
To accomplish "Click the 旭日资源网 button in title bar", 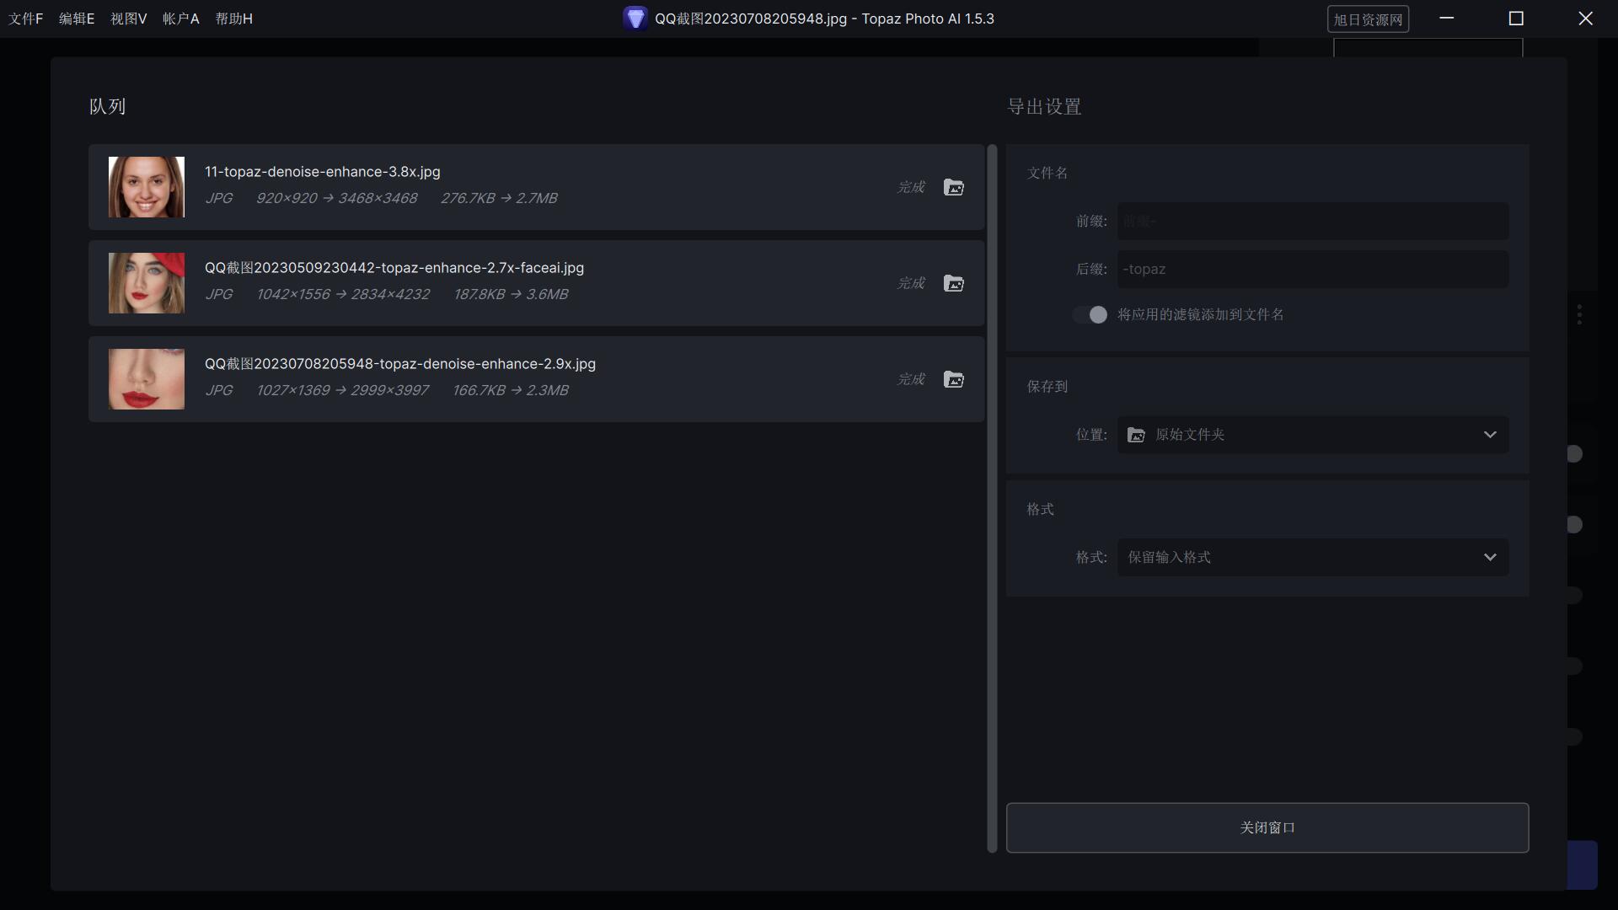I will tap(1369, 19).
